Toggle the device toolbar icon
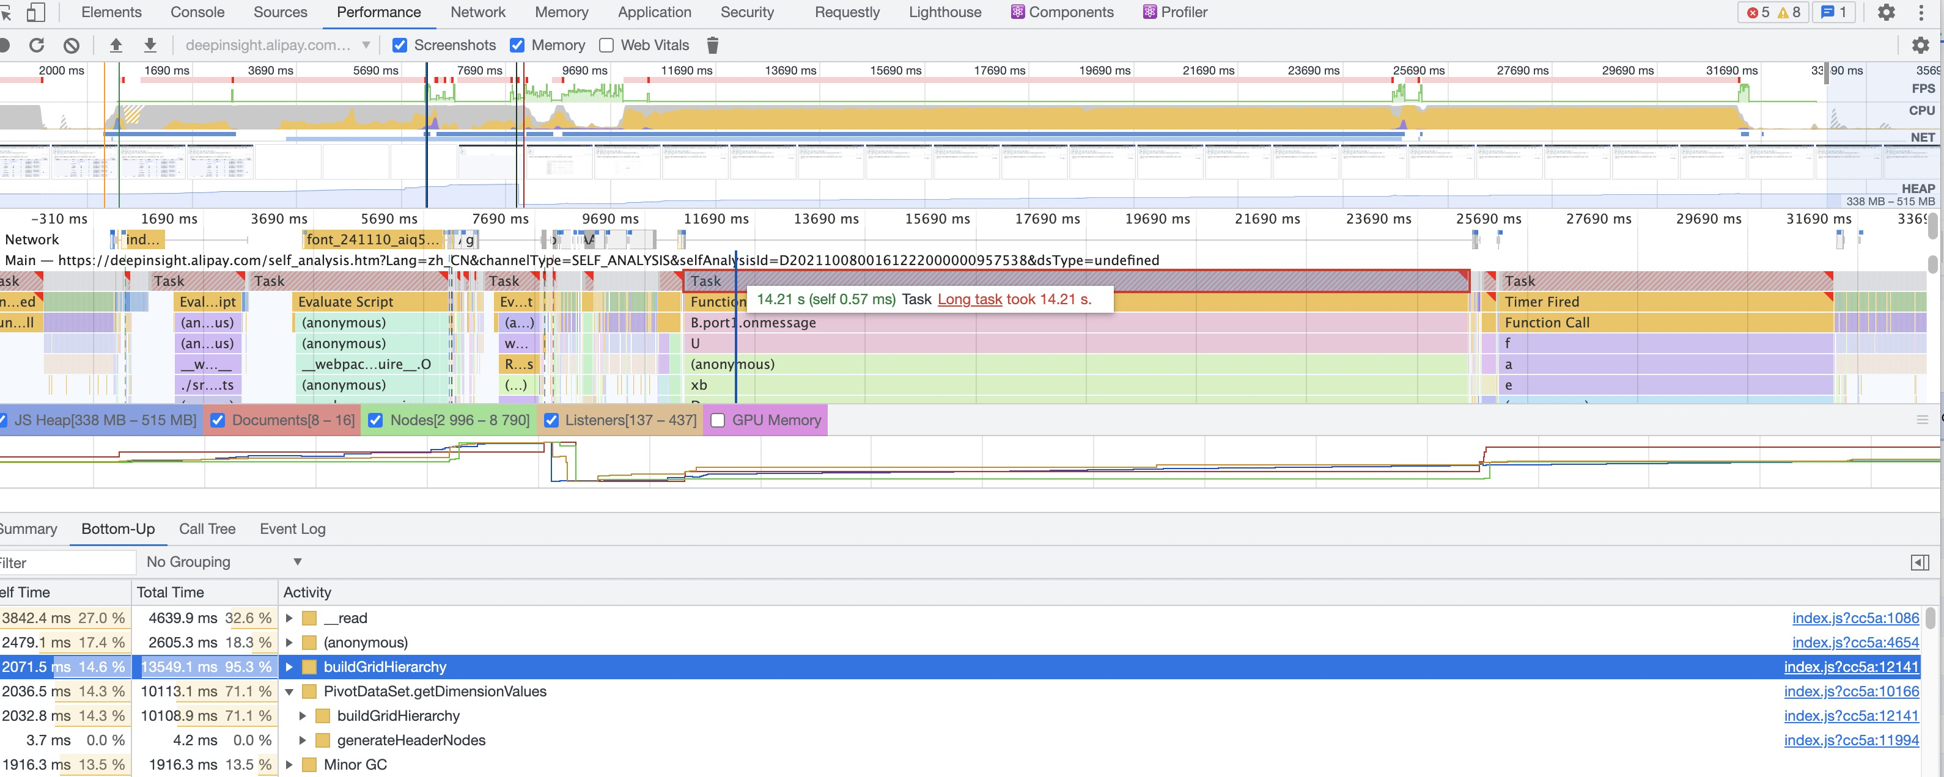The width and height of the screenshot is (1944, 777). click(x=35, y=12)
